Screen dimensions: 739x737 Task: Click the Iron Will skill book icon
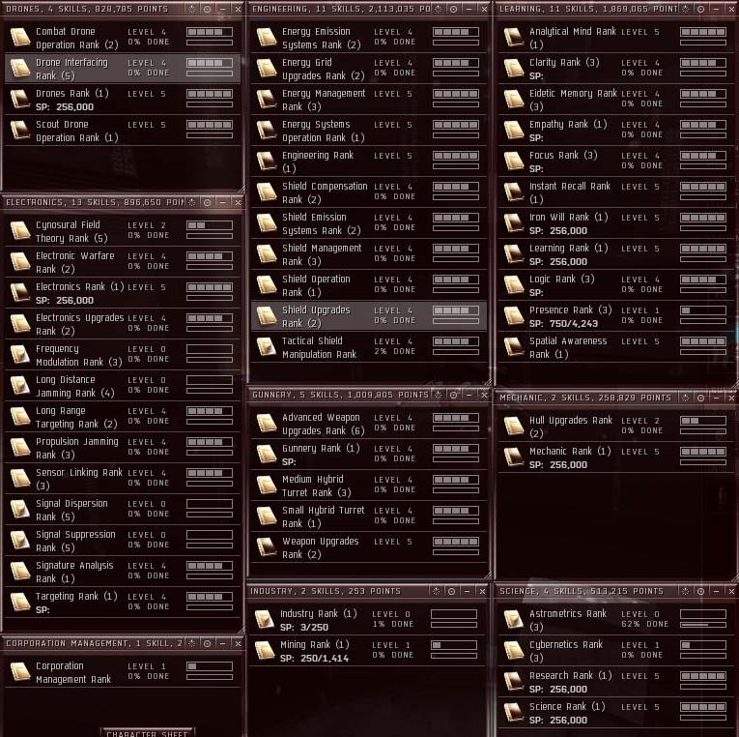coord(513,223)
